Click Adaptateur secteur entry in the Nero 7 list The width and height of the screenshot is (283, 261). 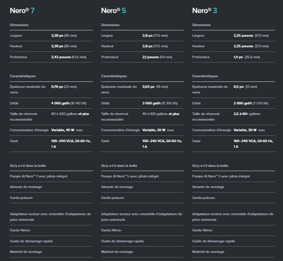[x=50, y=217]
